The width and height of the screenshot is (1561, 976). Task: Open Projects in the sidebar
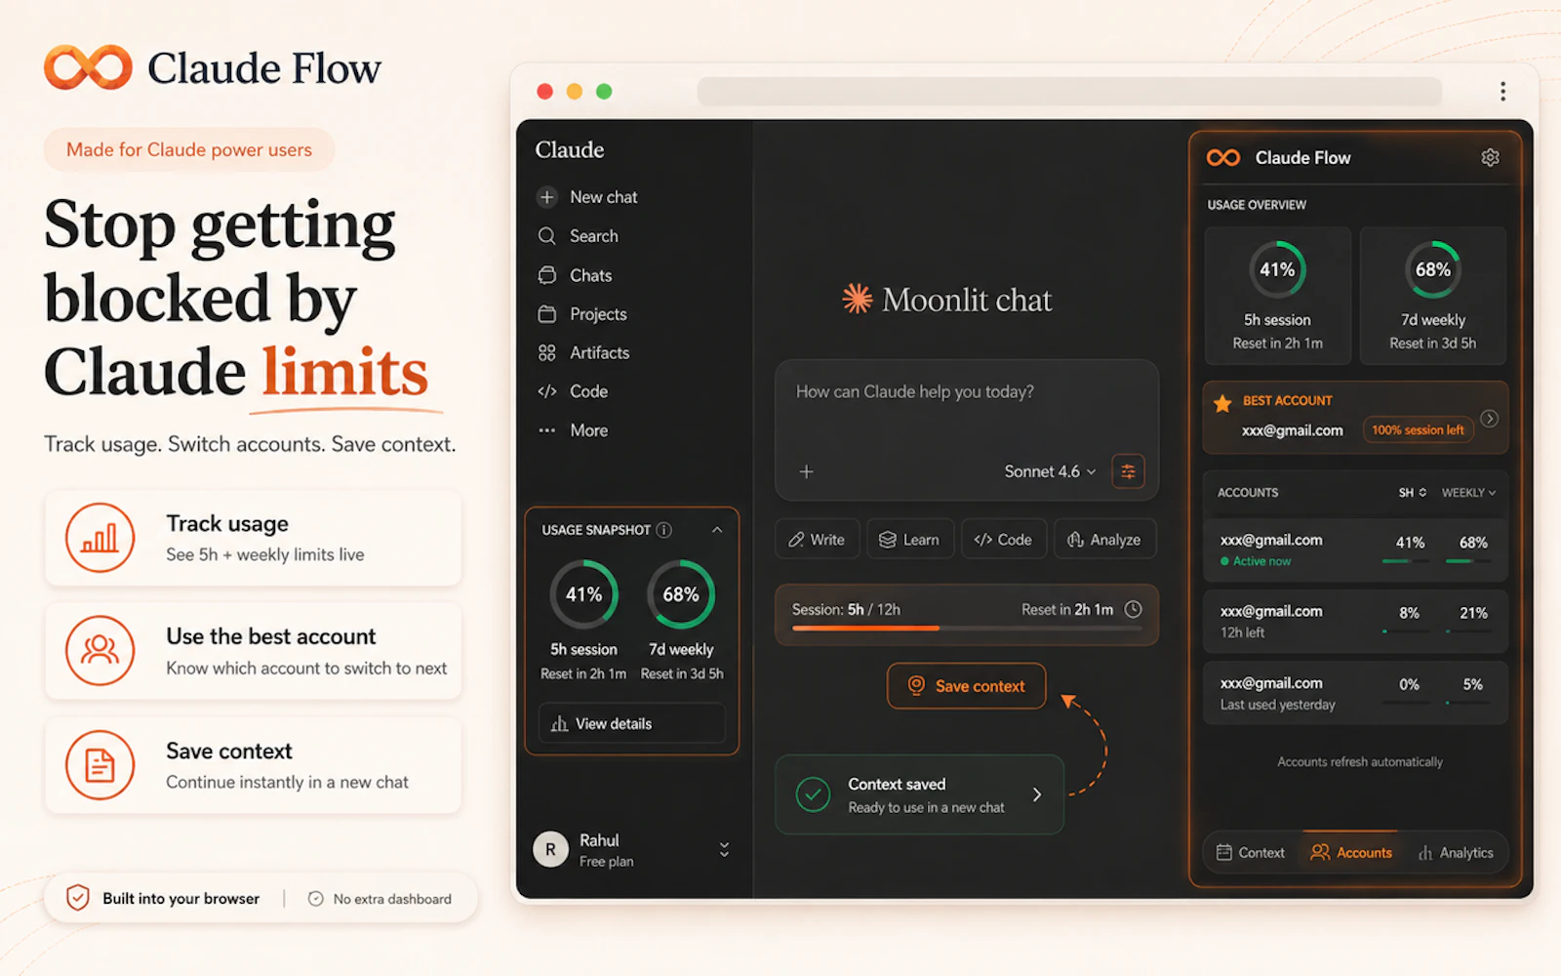582,314
